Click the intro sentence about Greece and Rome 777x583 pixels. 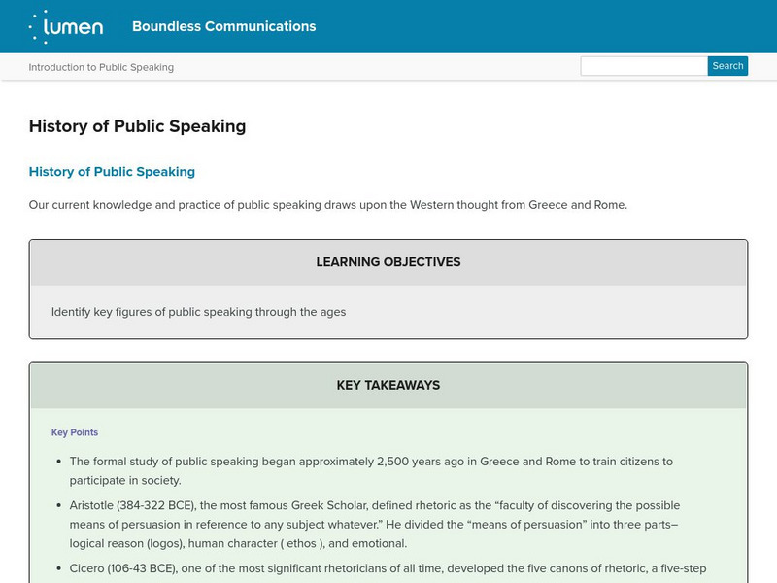(328, 205)
